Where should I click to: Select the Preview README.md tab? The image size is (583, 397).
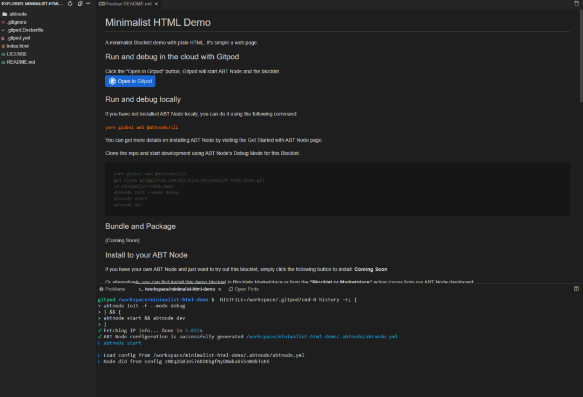[128, 4]
